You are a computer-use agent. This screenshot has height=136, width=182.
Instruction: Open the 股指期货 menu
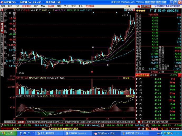point(27,6)
